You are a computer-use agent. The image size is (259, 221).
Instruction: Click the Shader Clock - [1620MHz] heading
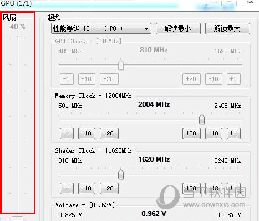(95, 150)
